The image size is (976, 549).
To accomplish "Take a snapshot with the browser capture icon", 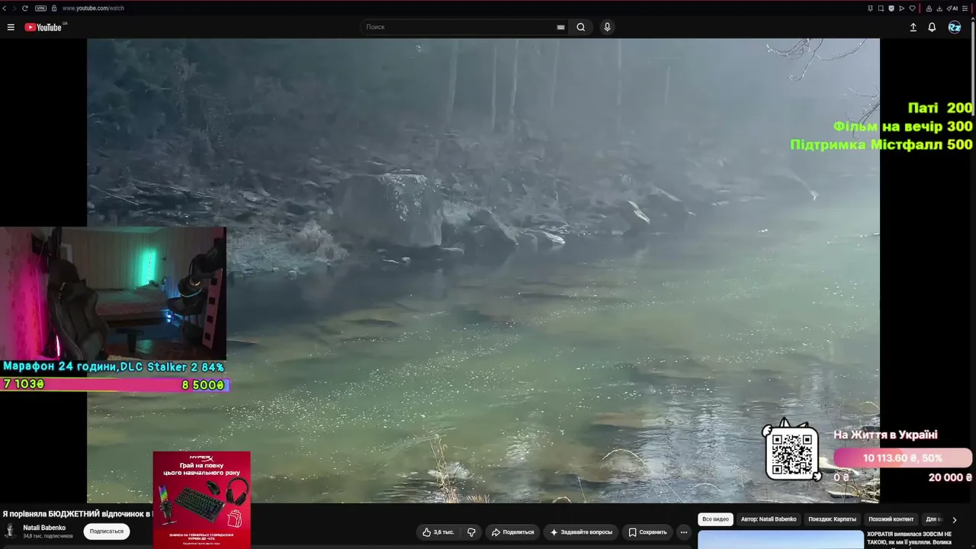I will click(881, 8).
